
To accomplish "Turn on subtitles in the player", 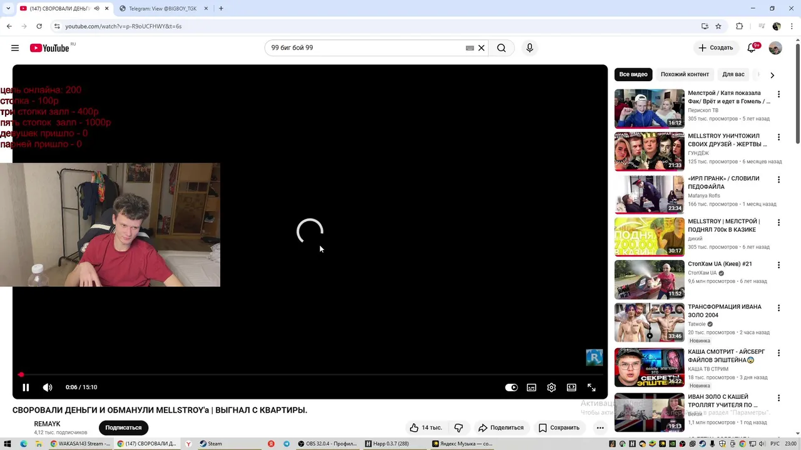I will point(531,387).
